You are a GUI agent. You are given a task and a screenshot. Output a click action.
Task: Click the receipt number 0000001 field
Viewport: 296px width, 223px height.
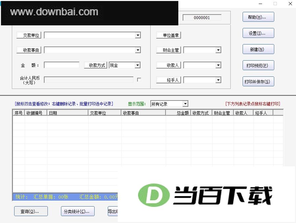tap(202, 17)
